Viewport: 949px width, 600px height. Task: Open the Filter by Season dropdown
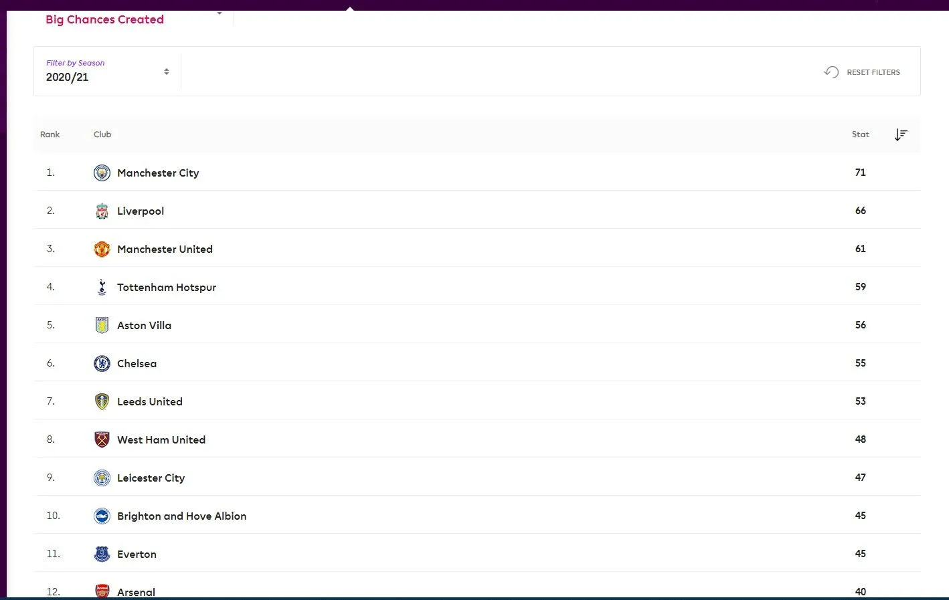click(x=107, y=72)
